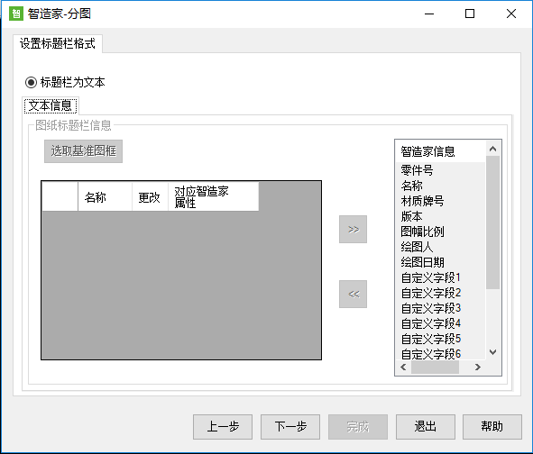Select 自定义字段4 list entry

coord(440,323)
